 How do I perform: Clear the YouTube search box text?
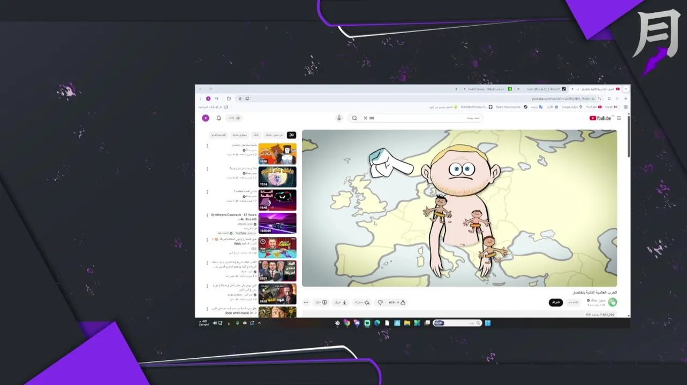(366, 118)
